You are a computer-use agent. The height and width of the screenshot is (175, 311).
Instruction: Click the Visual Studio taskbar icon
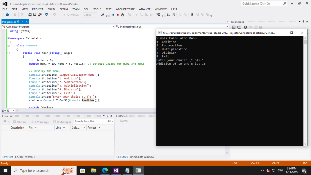(116, 170)
